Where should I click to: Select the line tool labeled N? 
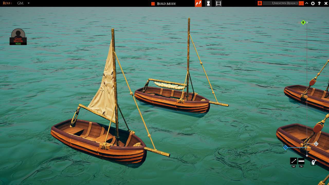pos(301,162)
